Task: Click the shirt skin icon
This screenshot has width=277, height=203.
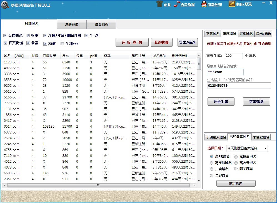Action: point(159,4)
